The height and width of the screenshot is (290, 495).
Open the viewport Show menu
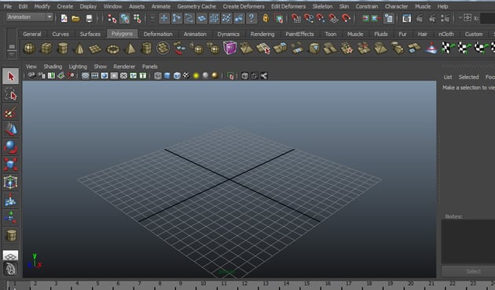100,67
